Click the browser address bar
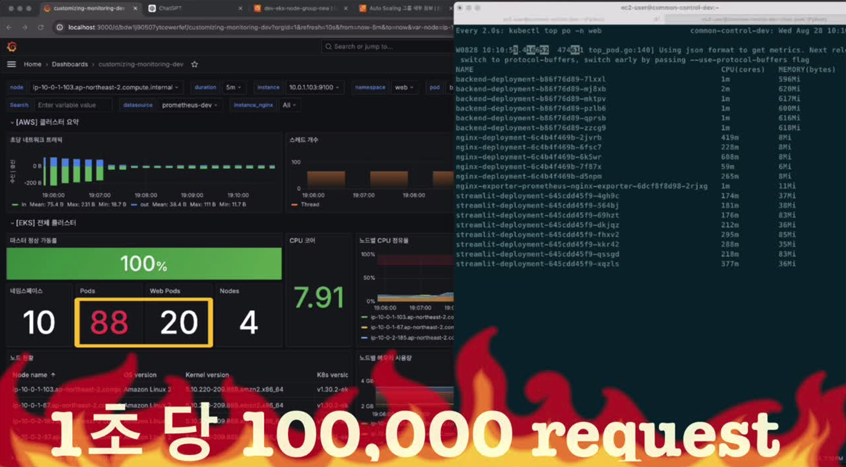Viewport: 846px width, 467px height. coord(252,27)
